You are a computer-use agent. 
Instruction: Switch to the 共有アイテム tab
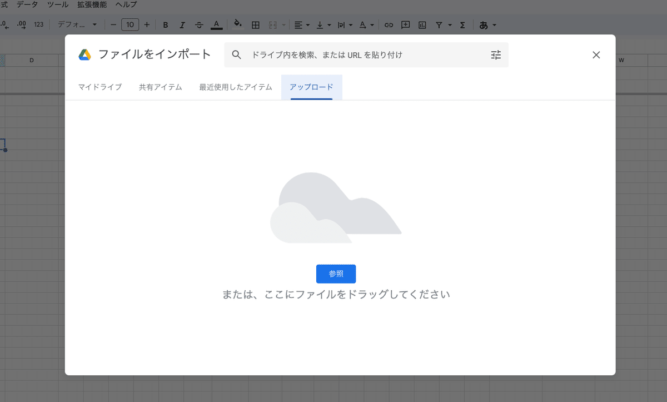(161, 87)
